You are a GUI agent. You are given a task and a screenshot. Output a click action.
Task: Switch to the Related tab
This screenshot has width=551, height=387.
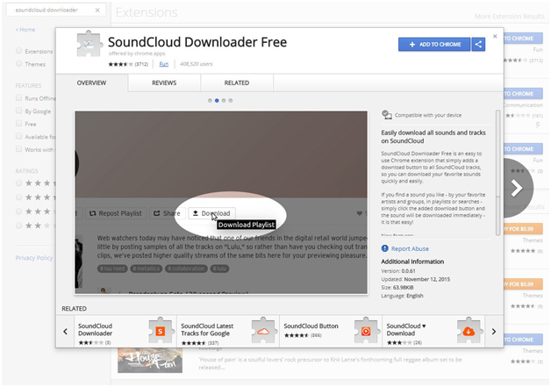237,83
